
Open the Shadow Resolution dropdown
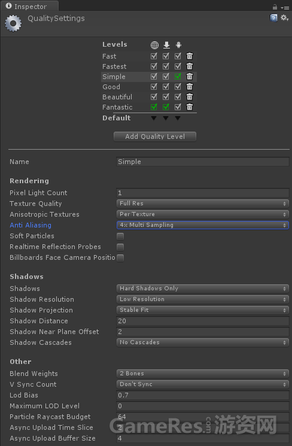tap(203, 299)
